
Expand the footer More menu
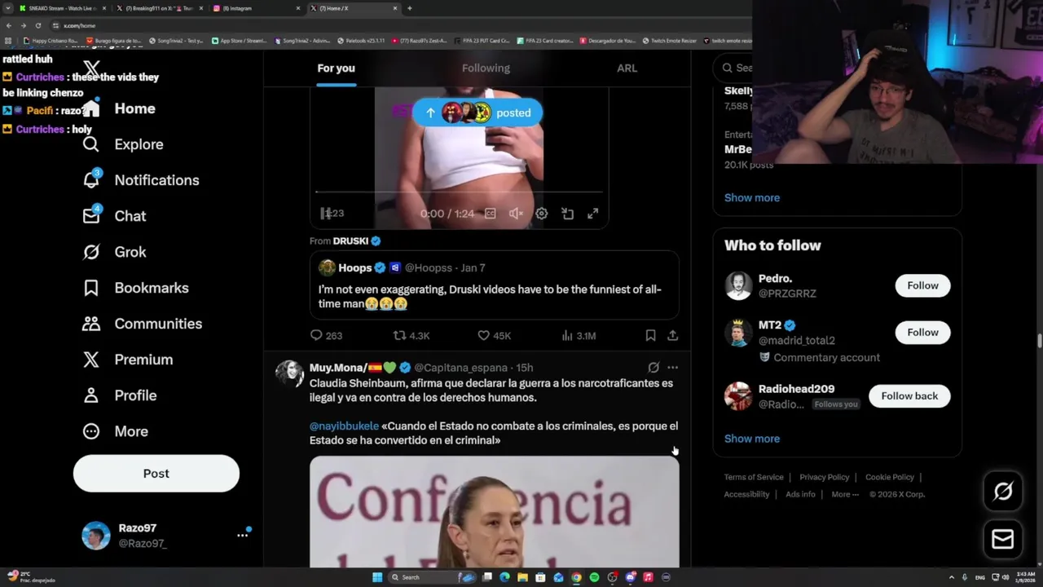tap(845, 494)
